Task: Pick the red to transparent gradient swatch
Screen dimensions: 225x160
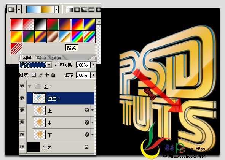Action: pyautogui.click(x=28, y=24)
